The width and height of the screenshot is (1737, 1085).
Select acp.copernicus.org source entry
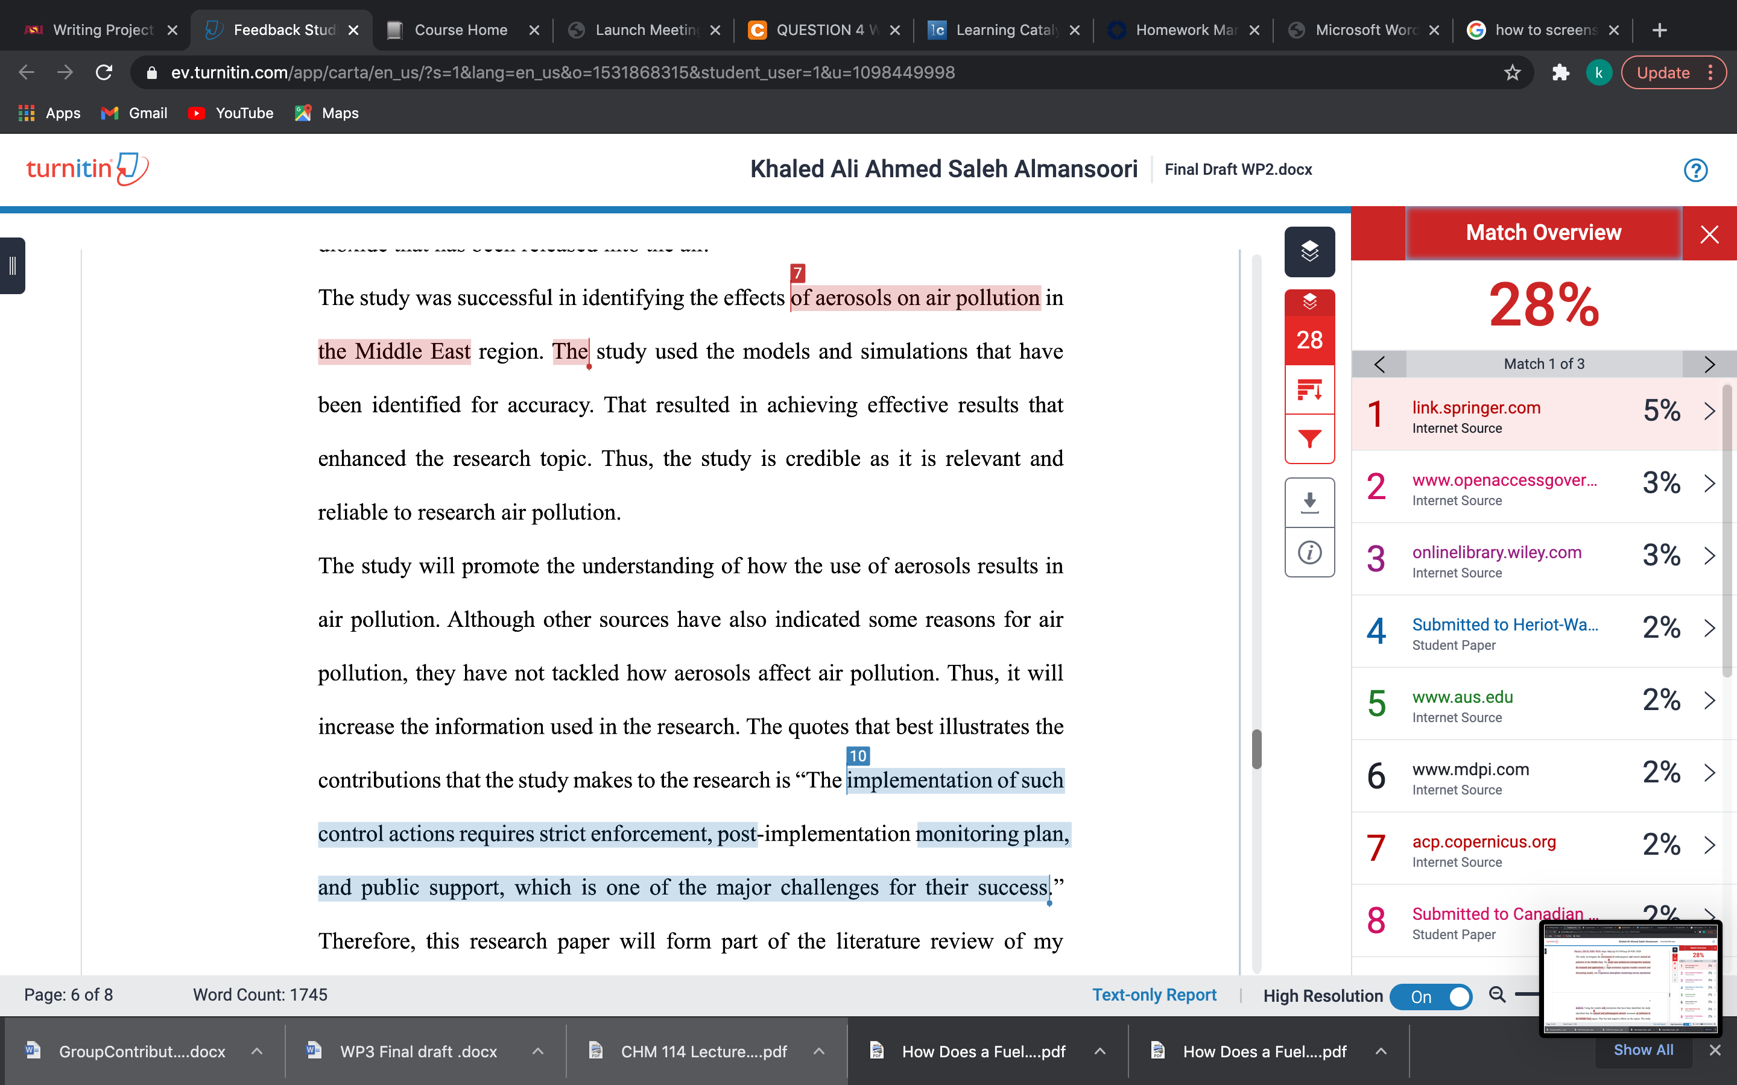coord(1536,849)
